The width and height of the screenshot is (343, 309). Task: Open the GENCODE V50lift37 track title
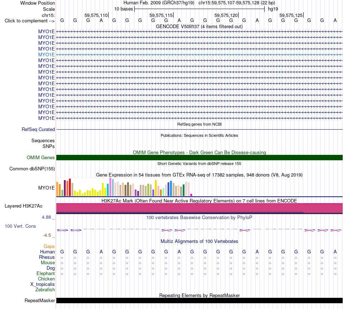point(199,27)
